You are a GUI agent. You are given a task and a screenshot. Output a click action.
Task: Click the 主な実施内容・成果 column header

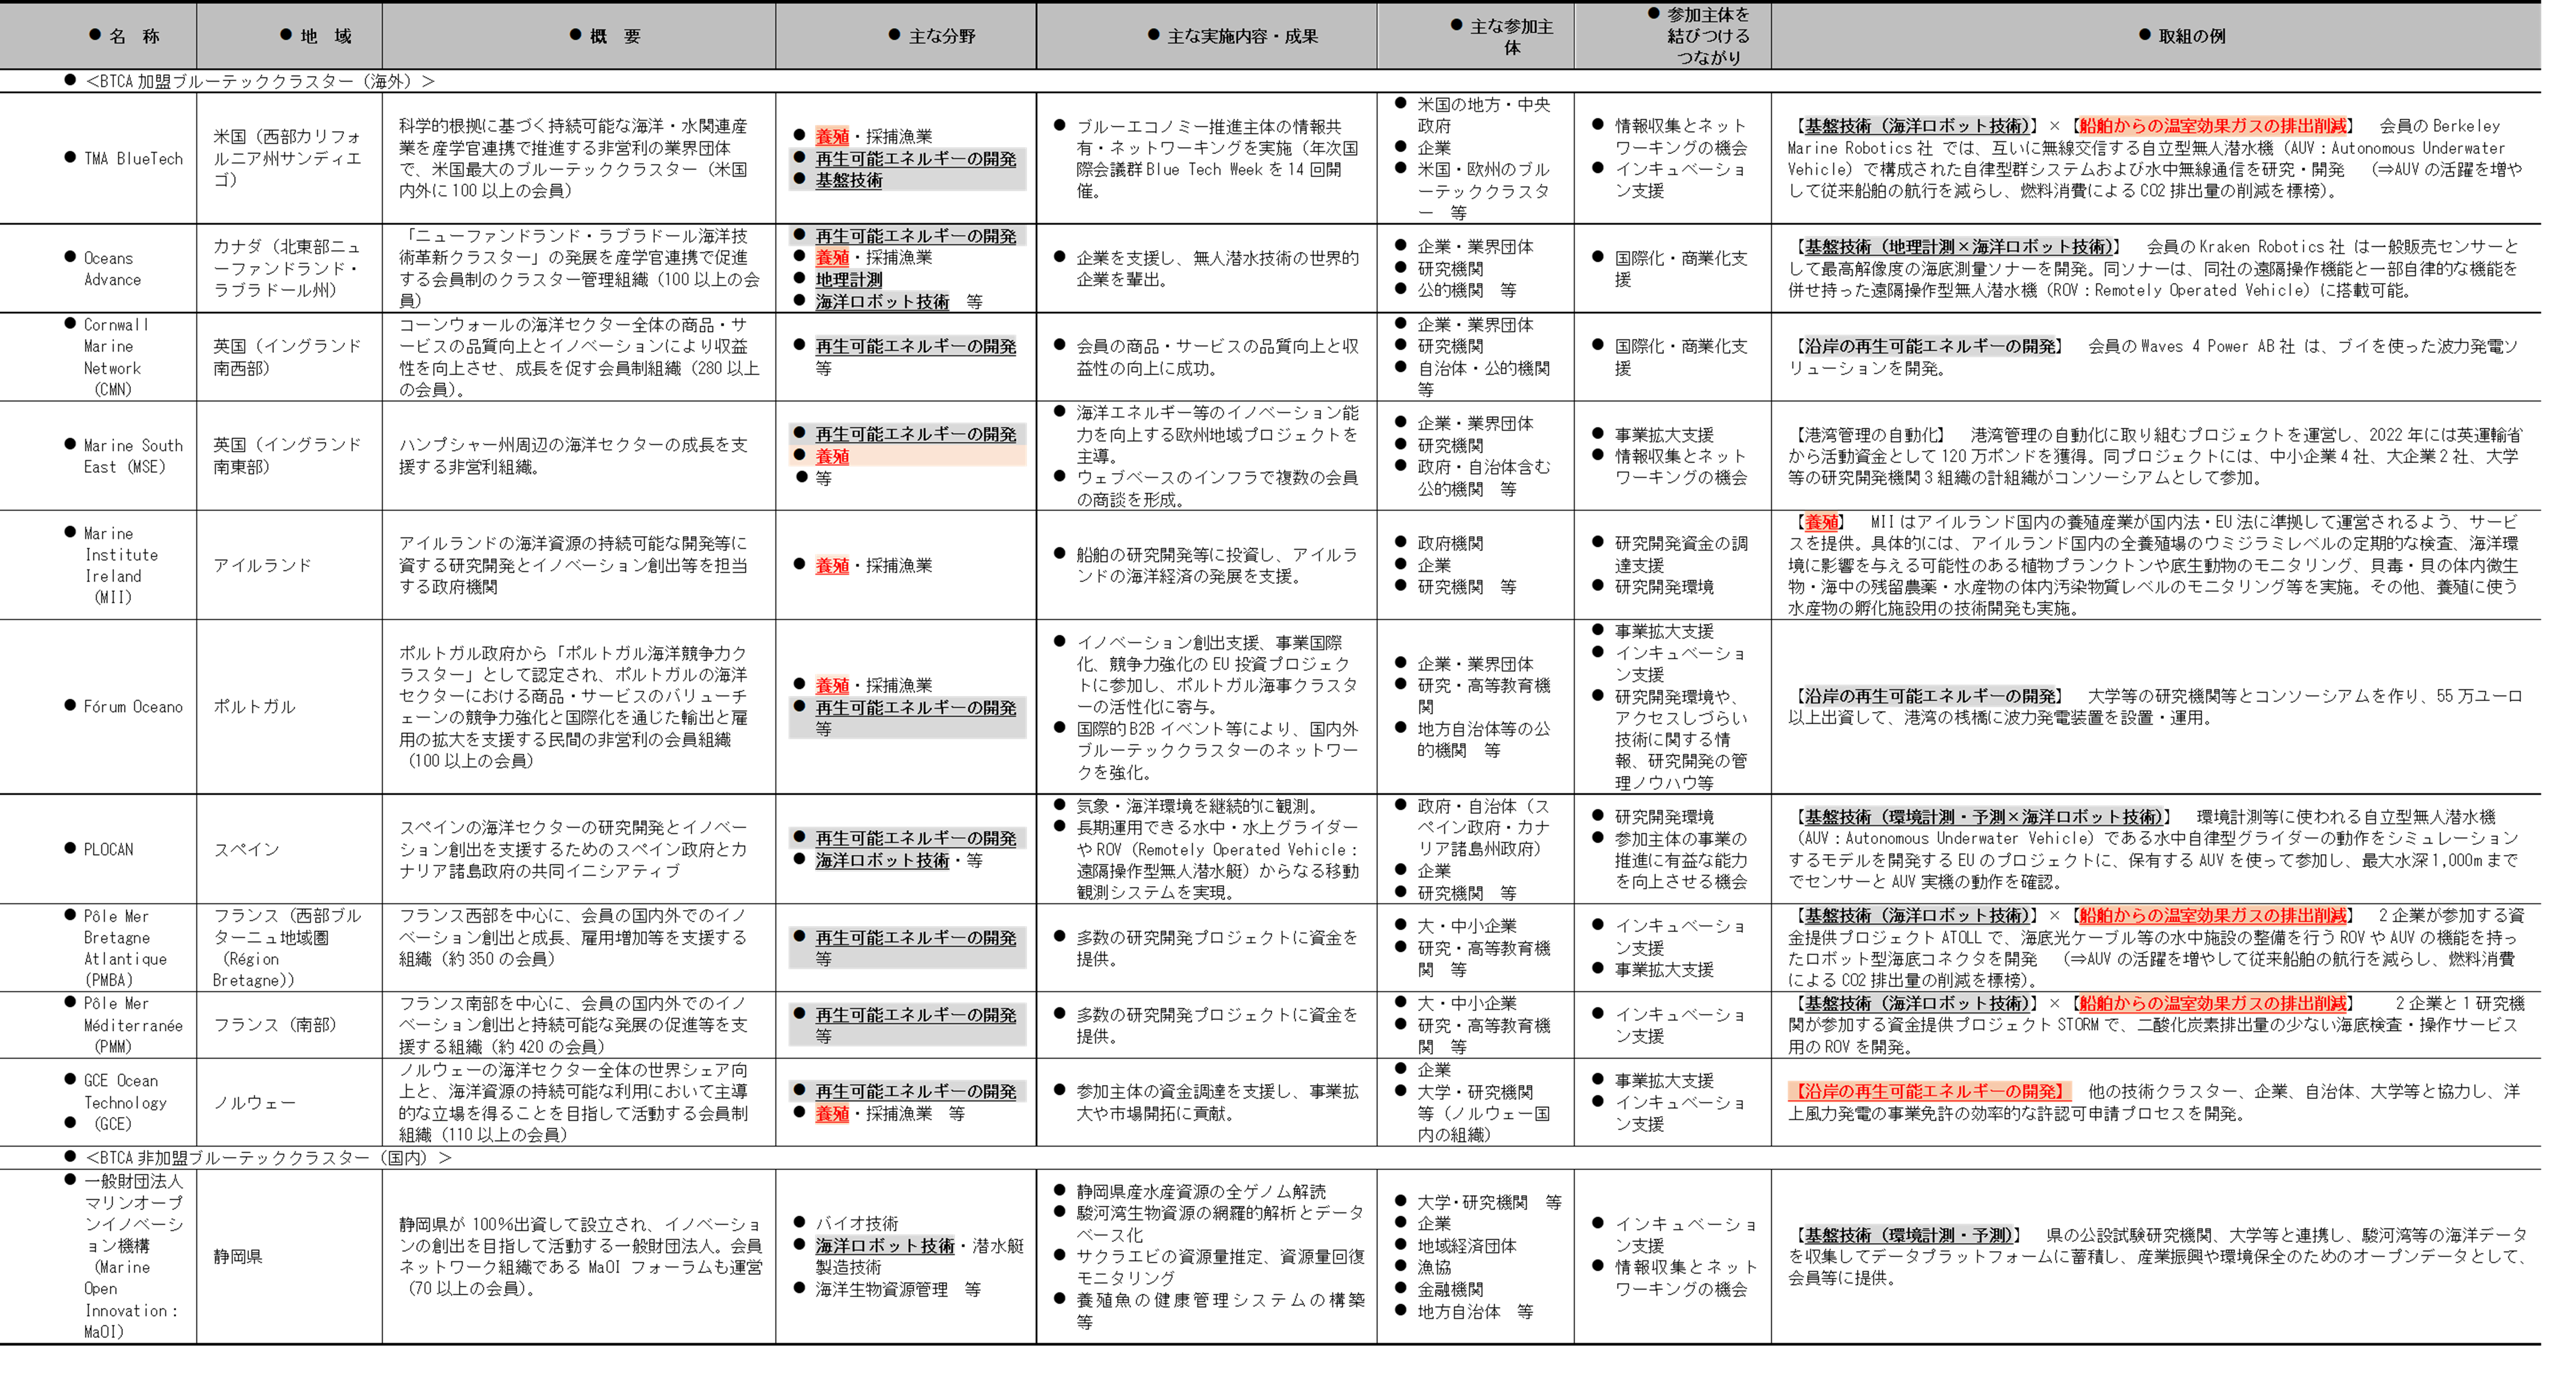(x=1206, y=36)
